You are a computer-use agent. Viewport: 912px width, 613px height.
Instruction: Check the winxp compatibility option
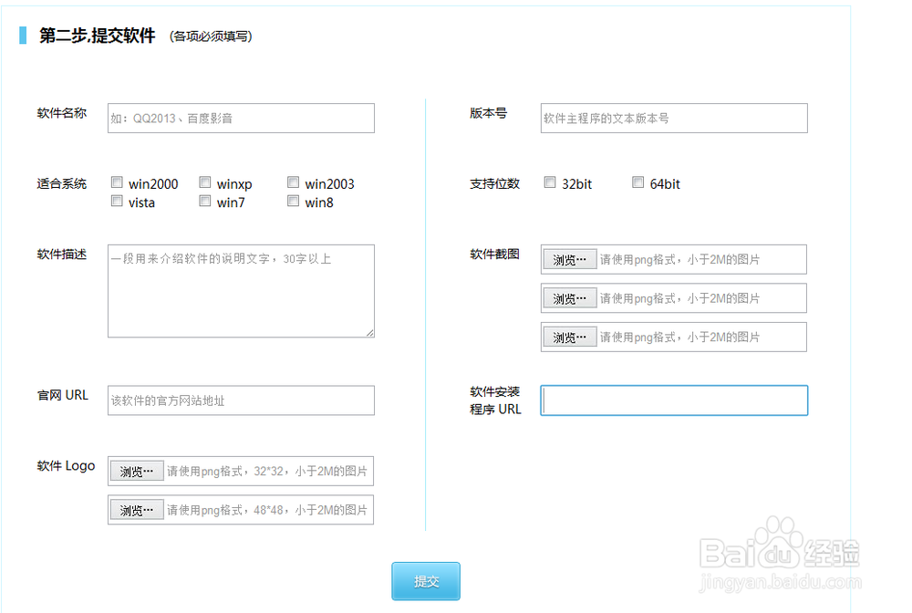(x=205, y=182)
